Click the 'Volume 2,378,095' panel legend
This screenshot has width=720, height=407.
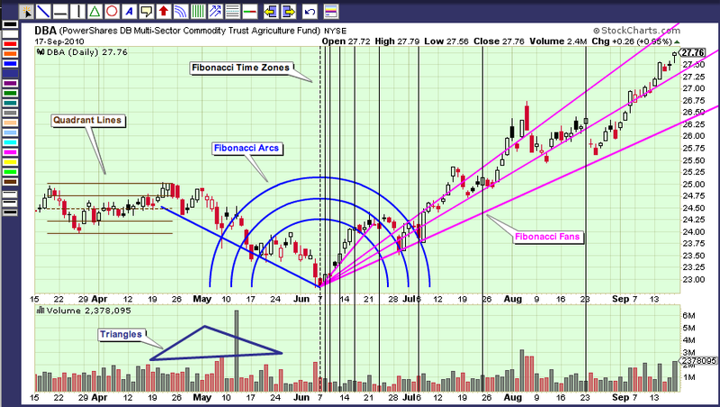tap(84, 311)
